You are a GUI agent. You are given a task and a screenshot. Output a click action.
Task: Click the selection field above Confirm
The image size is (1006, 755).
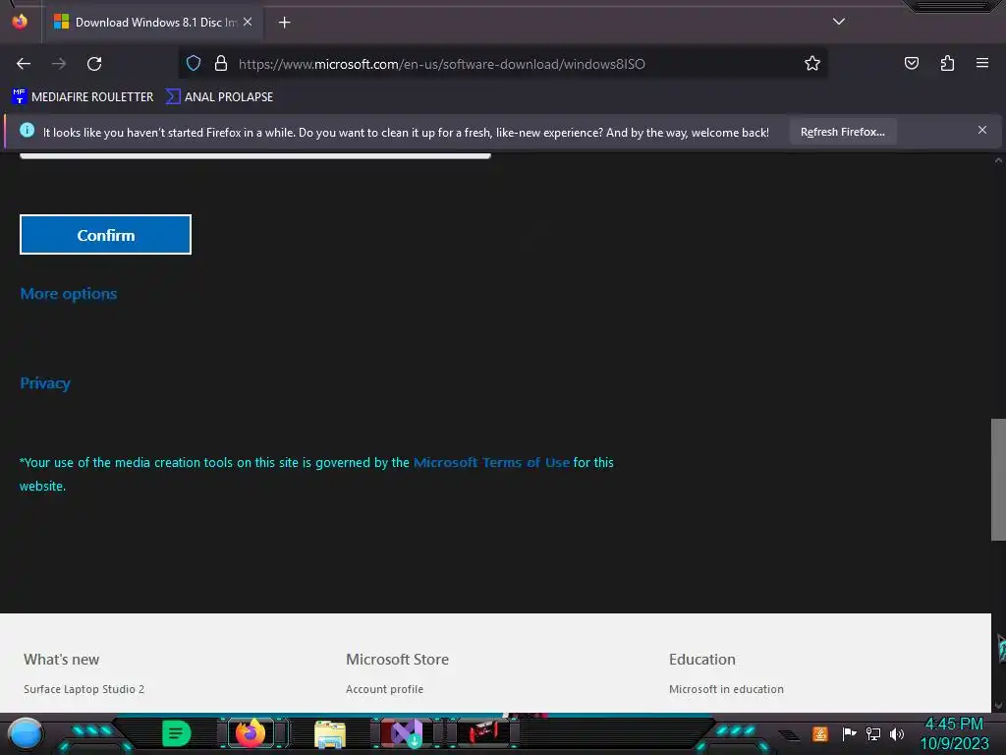point(255,154)
